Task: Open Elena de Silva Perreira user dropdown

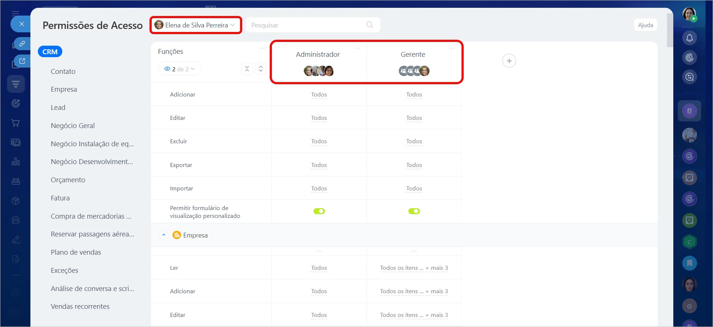Action: [196, 25]
